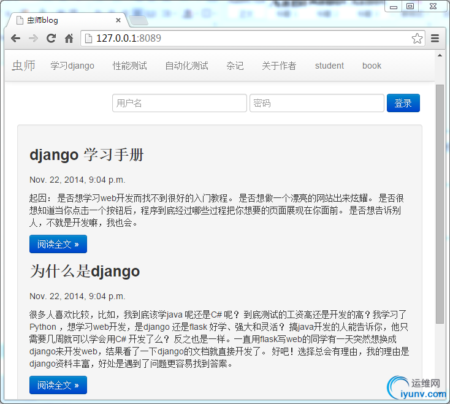
Task: Open the 杂记 nav item
Action: (x=235, y=66)
